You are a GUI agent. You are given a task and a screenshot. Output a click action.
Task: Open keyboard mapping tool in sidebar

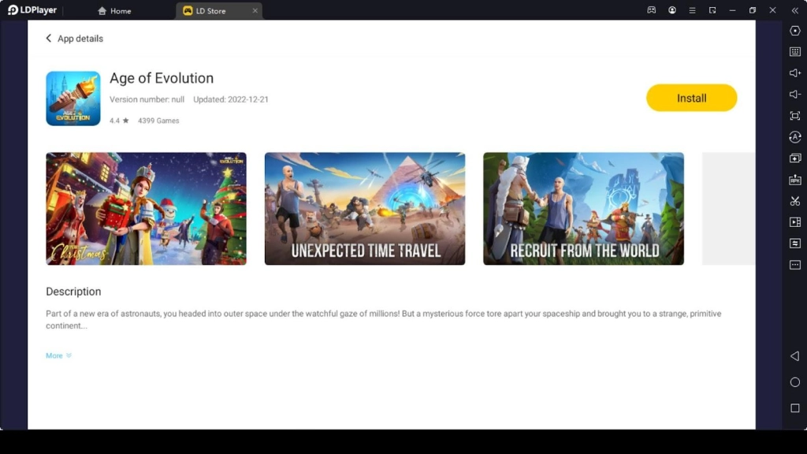click(x=794, y=51)
